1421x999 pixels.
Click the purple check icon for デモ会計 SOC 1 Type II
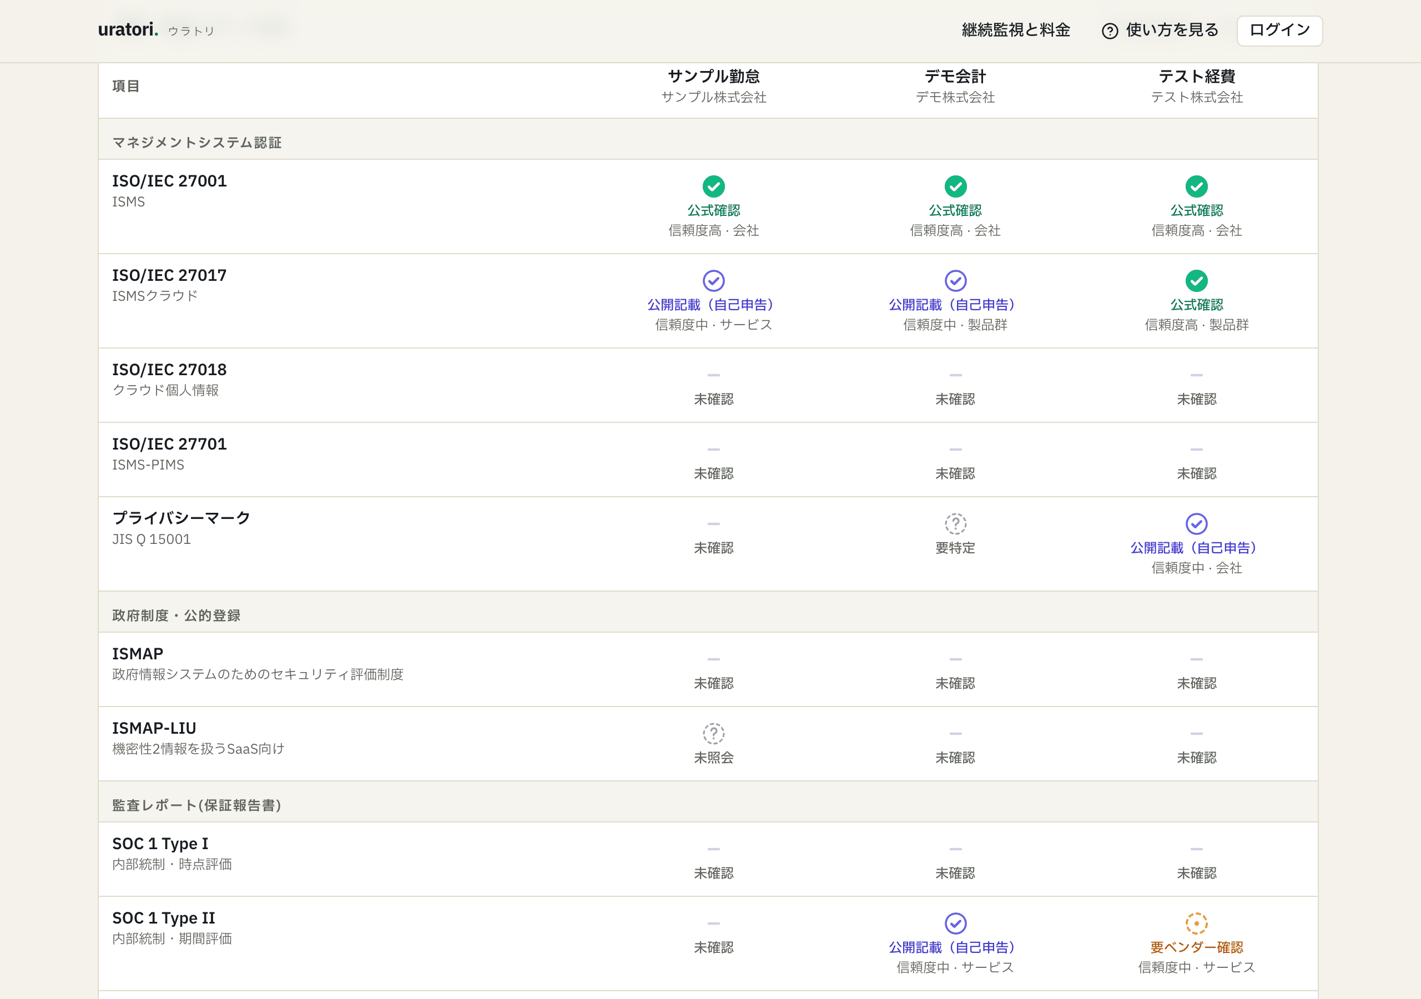tap(955, 923)
